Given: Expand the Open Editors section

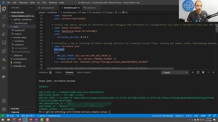Looking at the screenshot, I should (x=22, y=13).
